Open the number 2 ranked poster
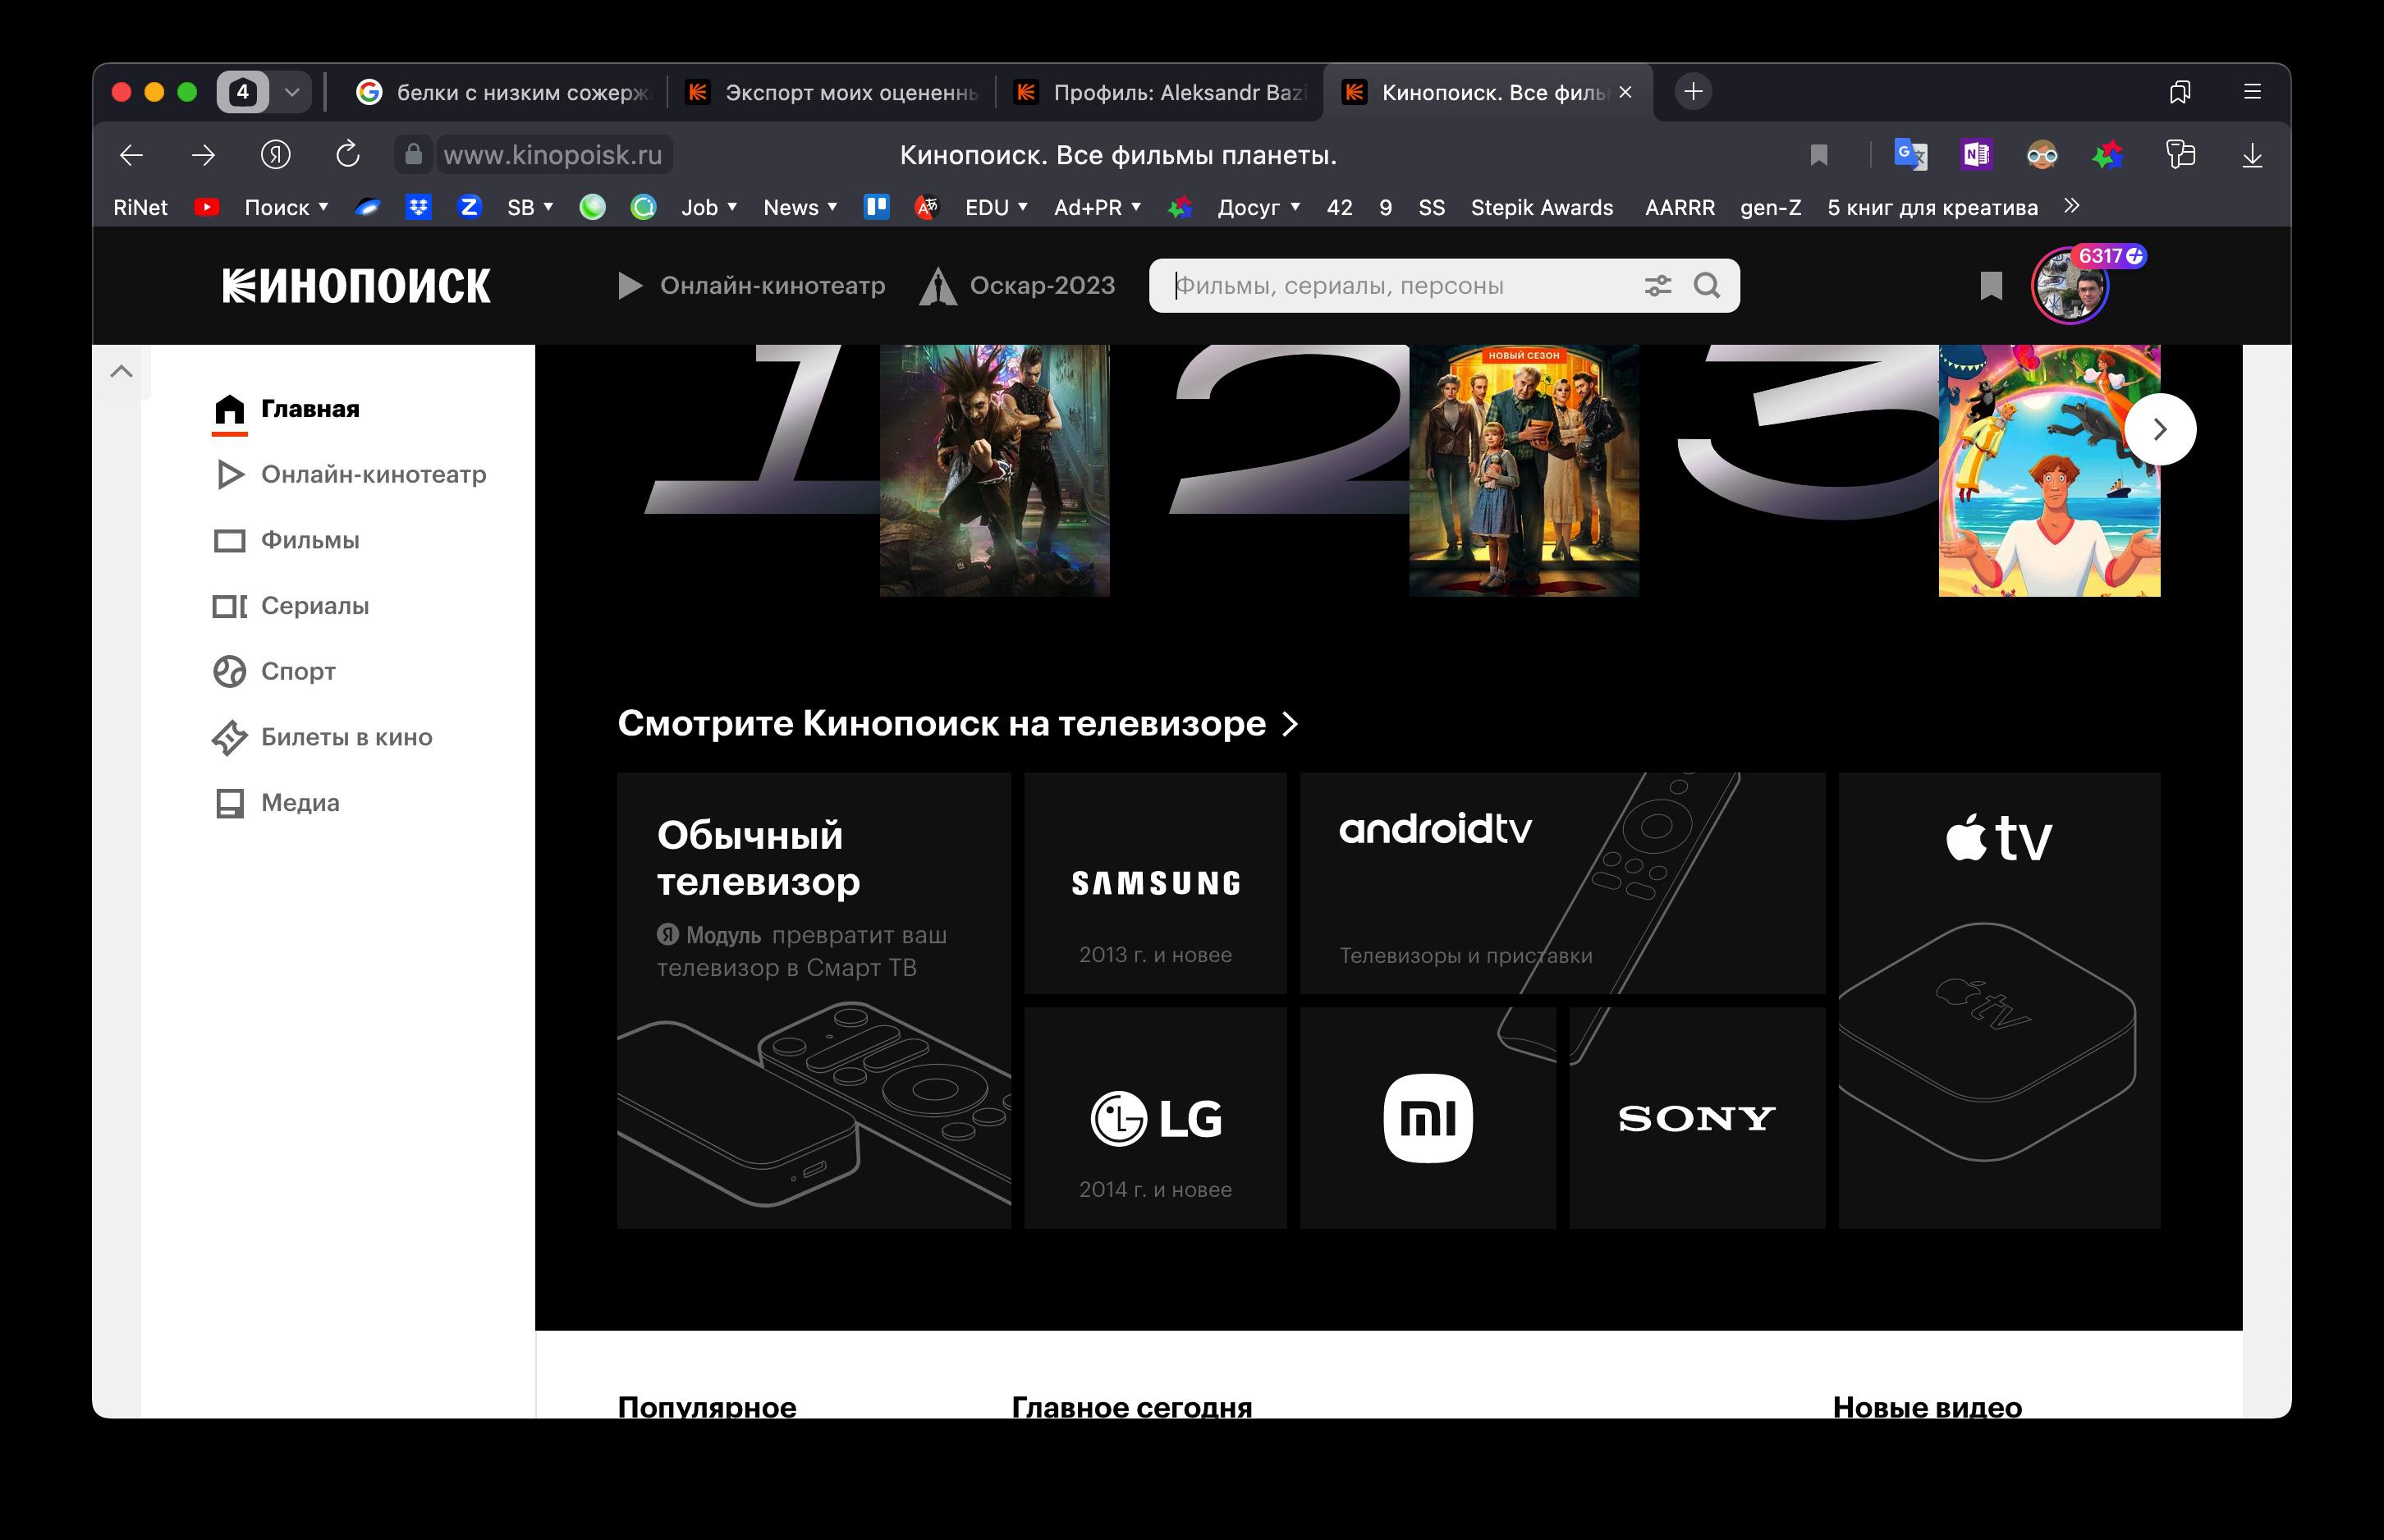Viewport: 2384px width, 1540px height. click(1524, 471)
